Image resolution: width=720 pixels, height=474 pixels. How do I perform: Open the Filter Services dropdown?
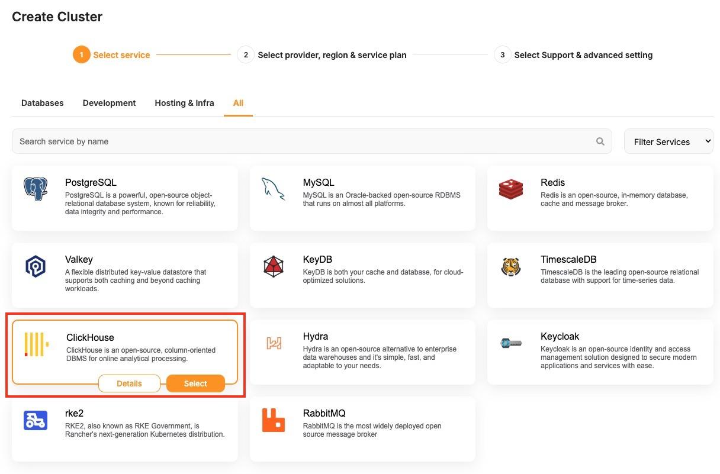[668, 141]
